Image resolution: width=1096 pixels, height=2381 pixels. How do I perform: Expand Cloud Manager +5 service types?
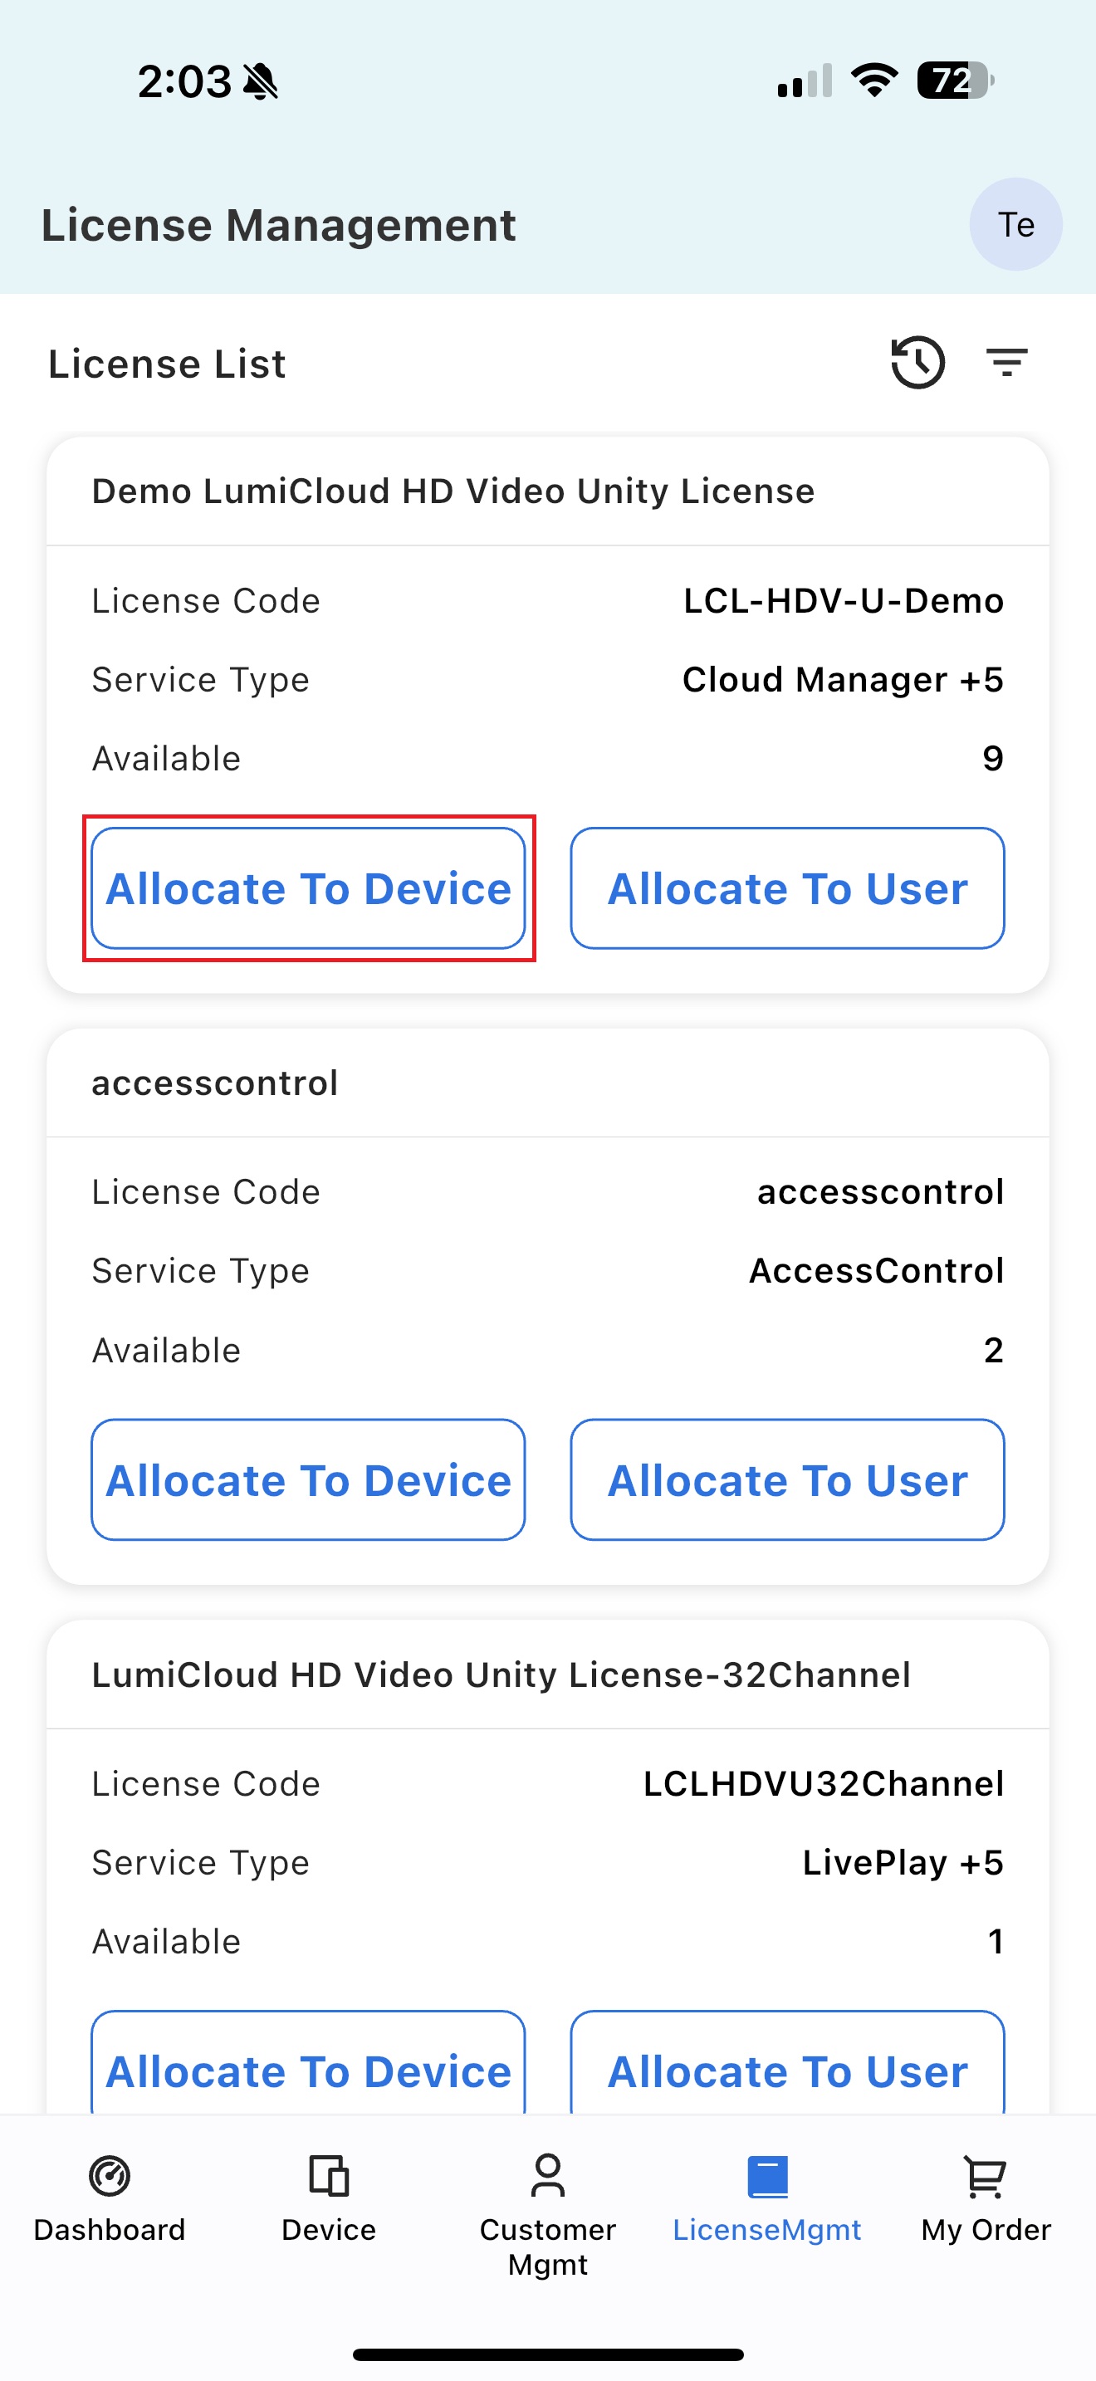(x=842, y=679)
